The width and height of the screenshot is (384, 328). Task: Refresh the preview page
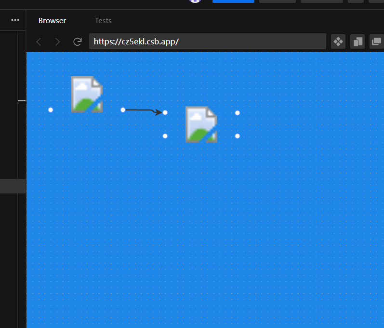[x=78, y=41]
